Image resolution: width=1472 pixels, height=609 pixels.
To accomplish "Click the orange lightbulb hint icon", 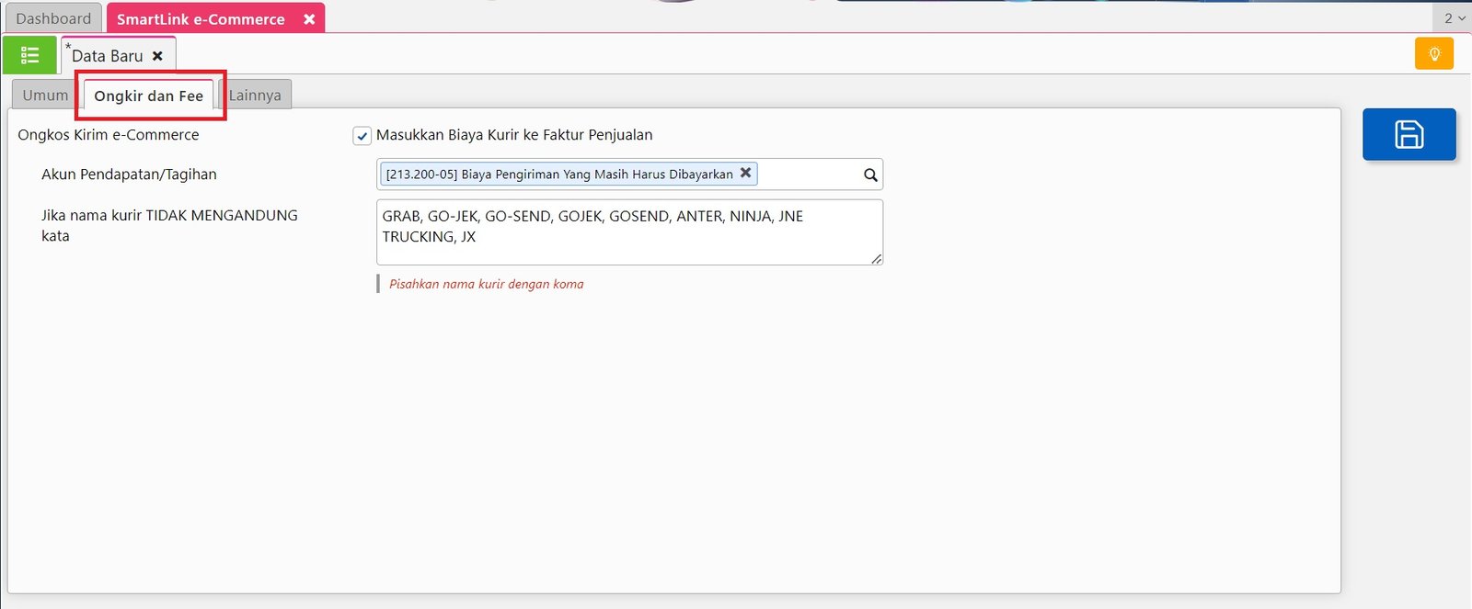I will (1433, 54).
